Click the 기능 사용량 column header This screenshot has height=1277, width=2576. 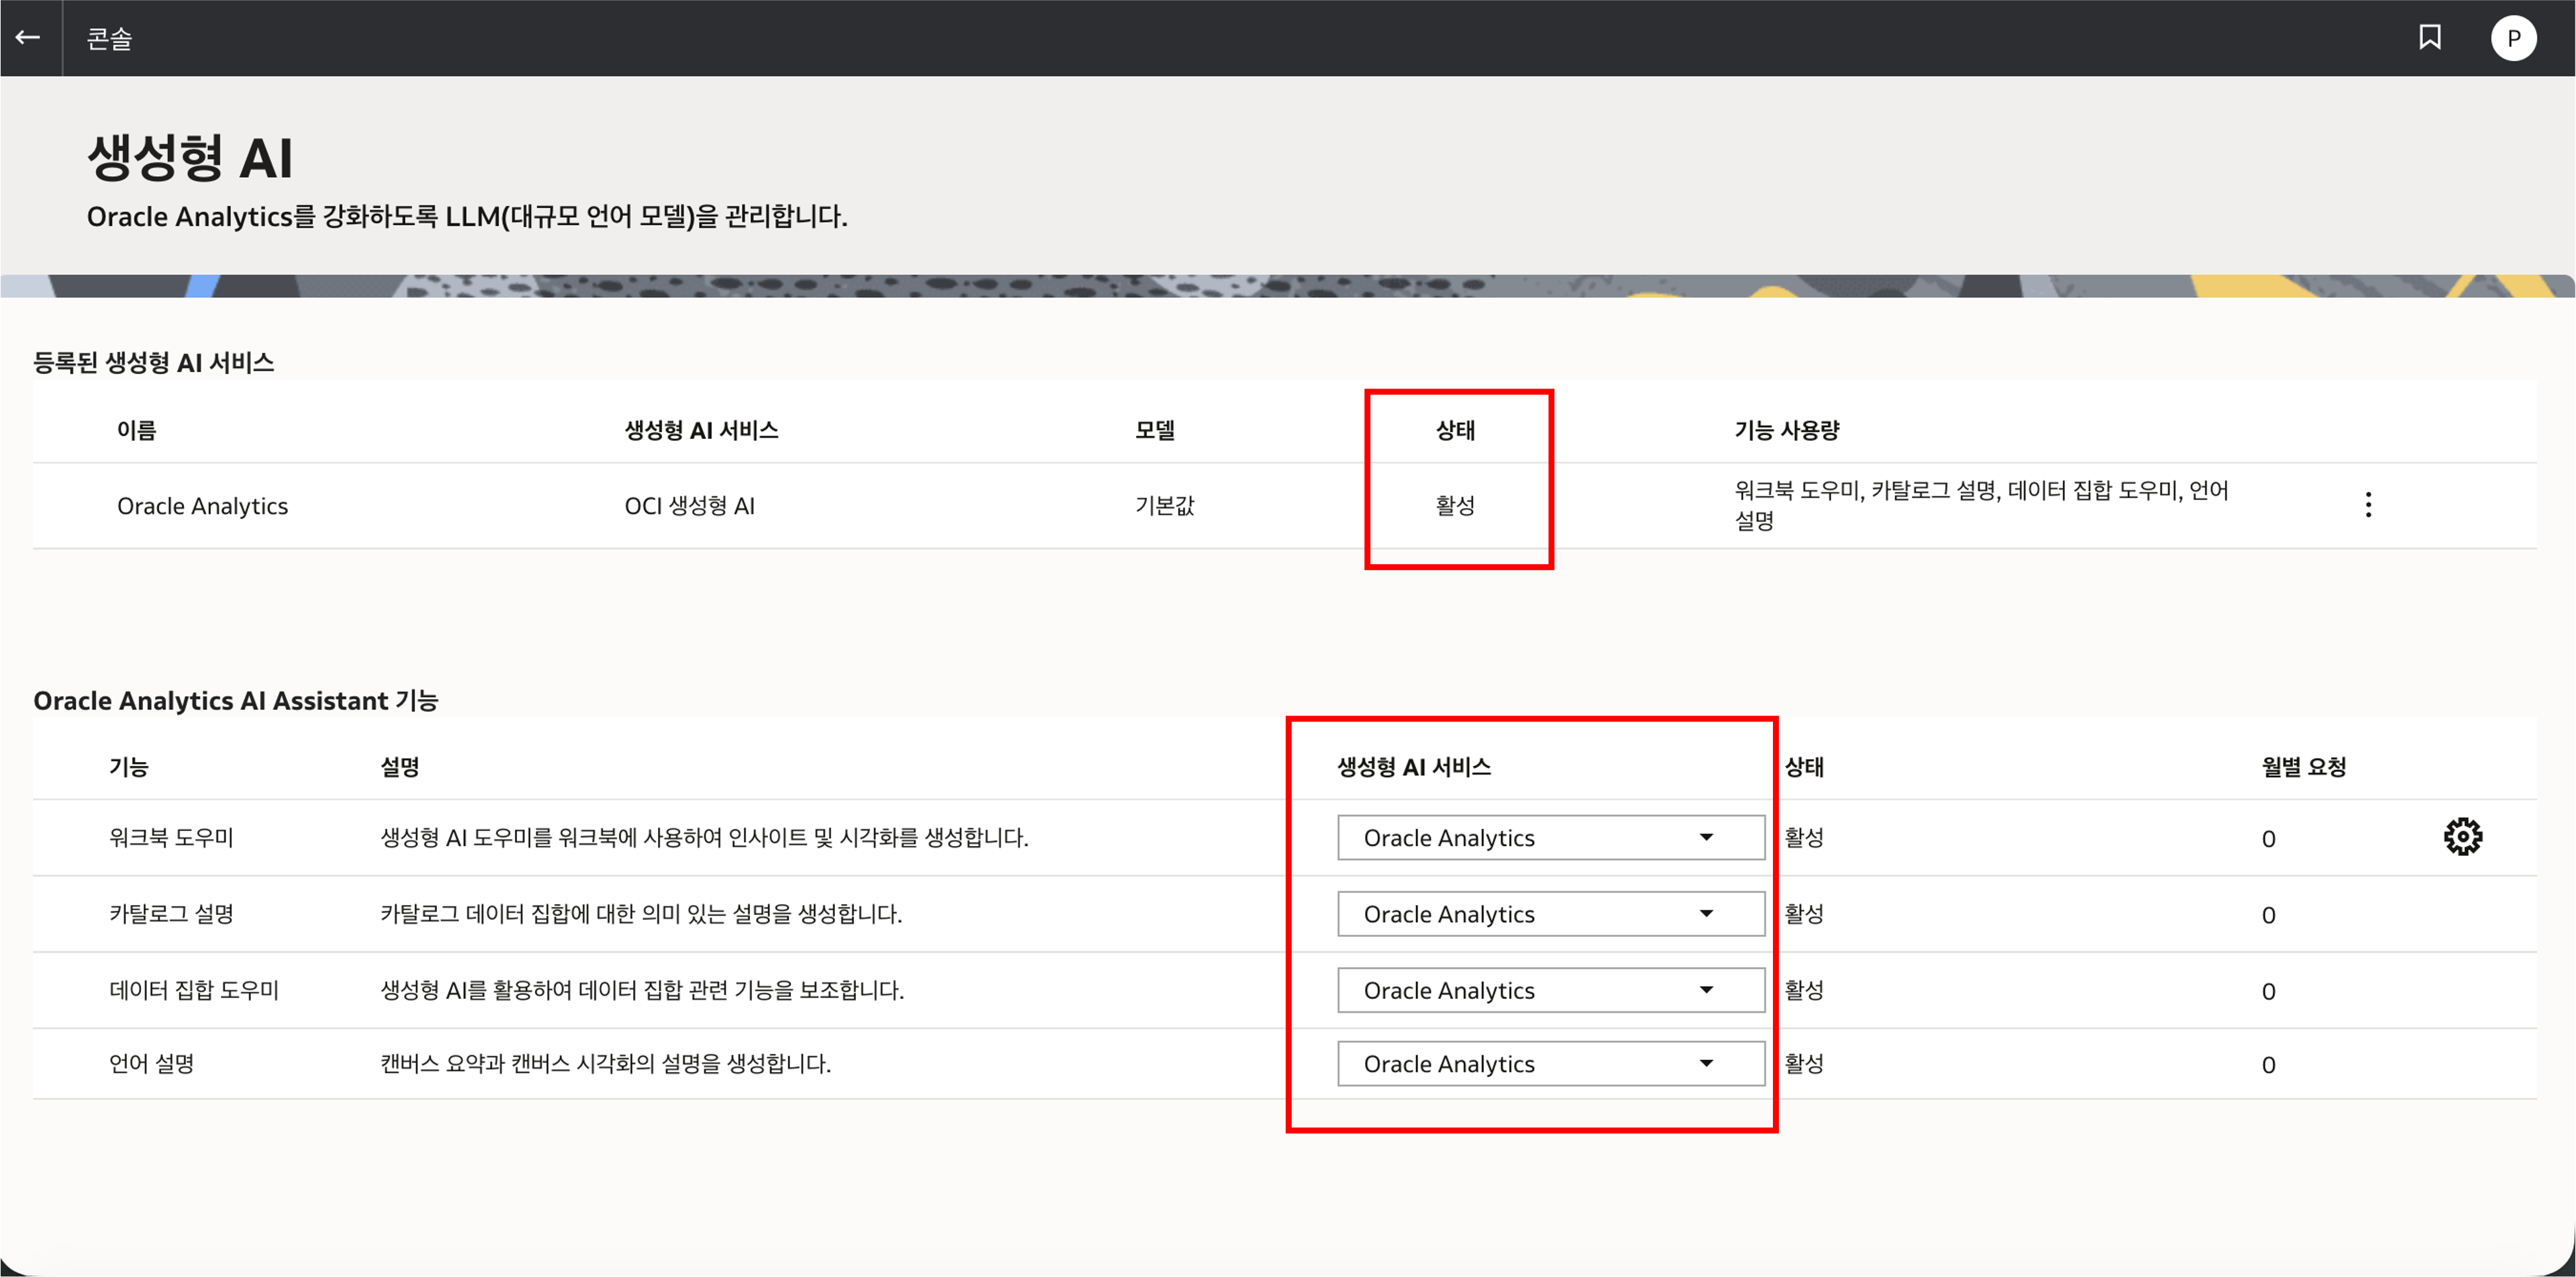[x=1787, y=430]
